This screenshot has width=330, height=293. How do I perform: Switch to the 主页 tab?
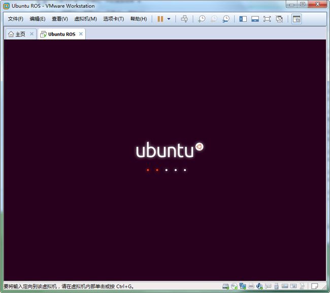click(x=20, y=34)
